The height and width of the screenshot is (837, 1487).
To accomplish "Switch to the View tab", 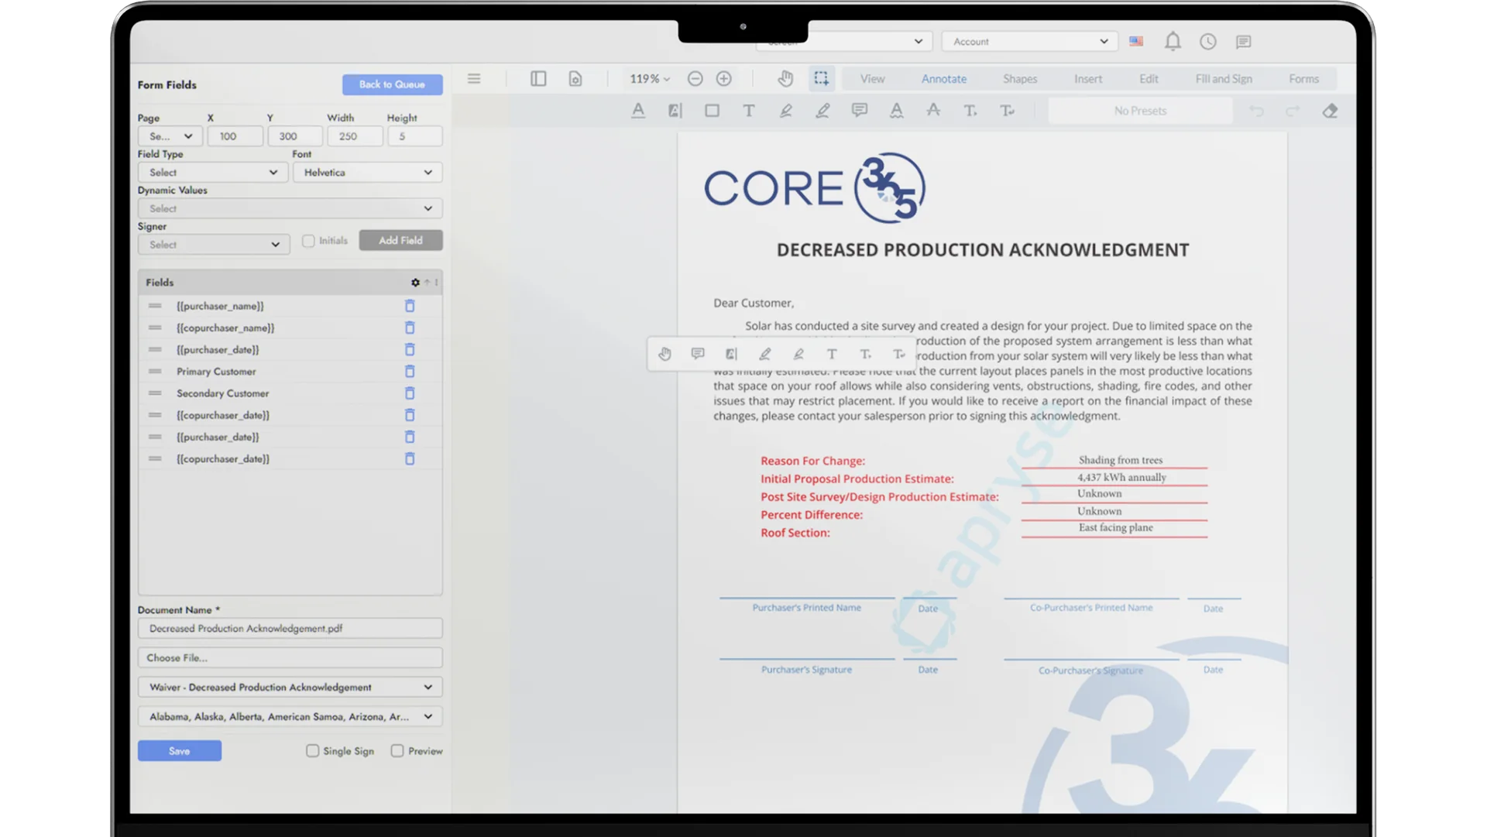I will tap(872, 79).
